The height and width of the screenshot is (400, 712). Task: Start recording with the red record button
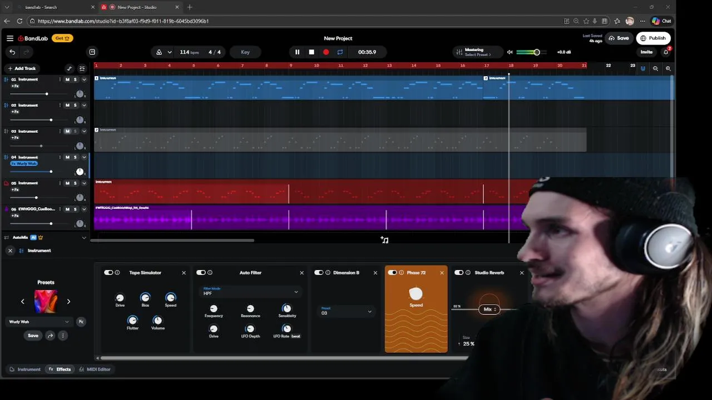pyautogui.click(x=326, y=52)
